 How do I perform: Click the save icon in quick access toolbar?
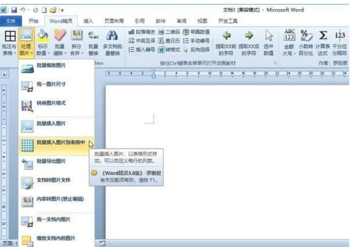(13, 10)
